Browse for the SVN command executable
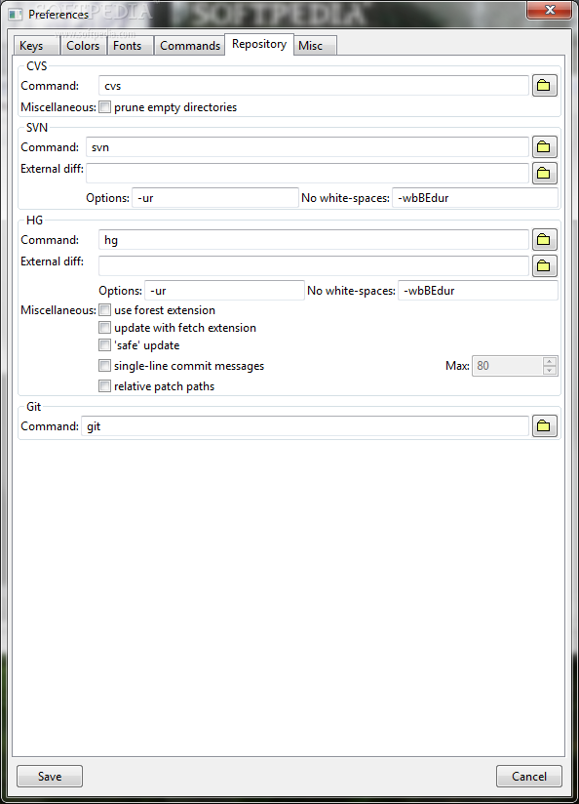The height and width of the screenshot is (804, 579). coord(544,147)
